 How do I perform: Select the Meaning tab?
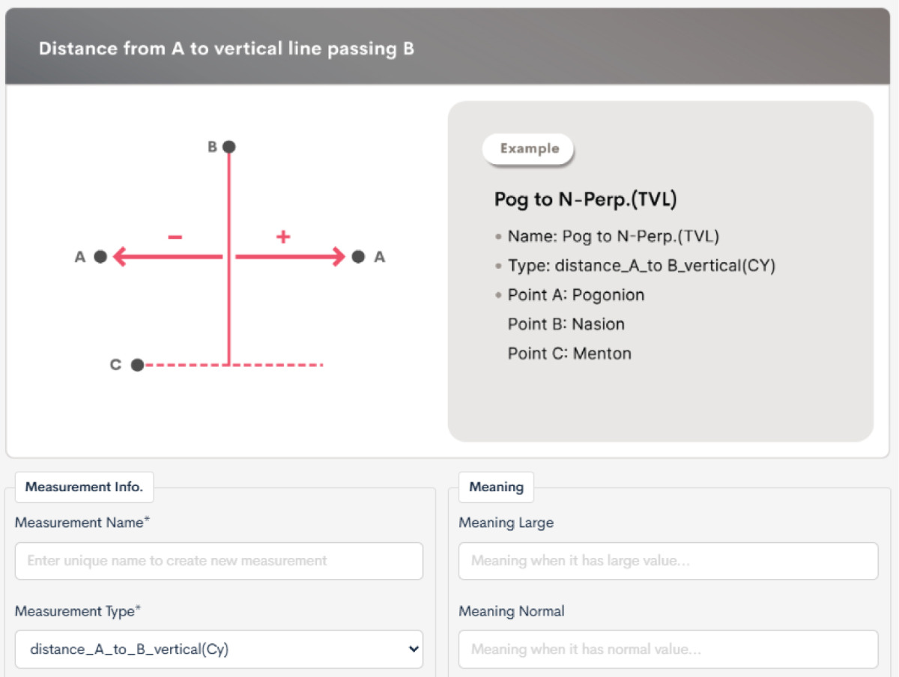coord(496,487)
